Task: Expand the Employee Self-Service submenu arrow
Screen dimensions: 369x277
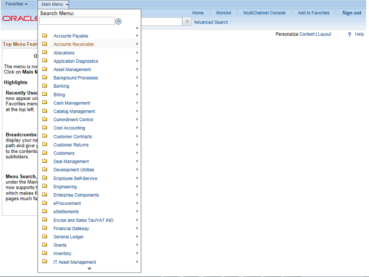Action: click(x=137, y=178)
